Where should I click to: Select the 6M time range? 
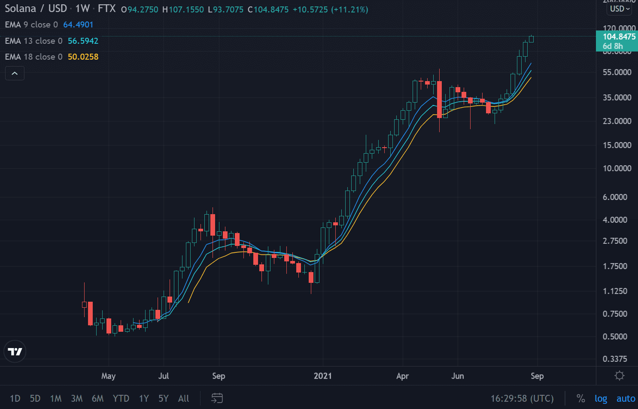click(98, 398)
